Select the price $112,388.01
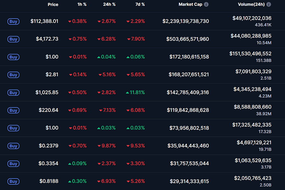The image size is (285, 190). tap(44, 21)
